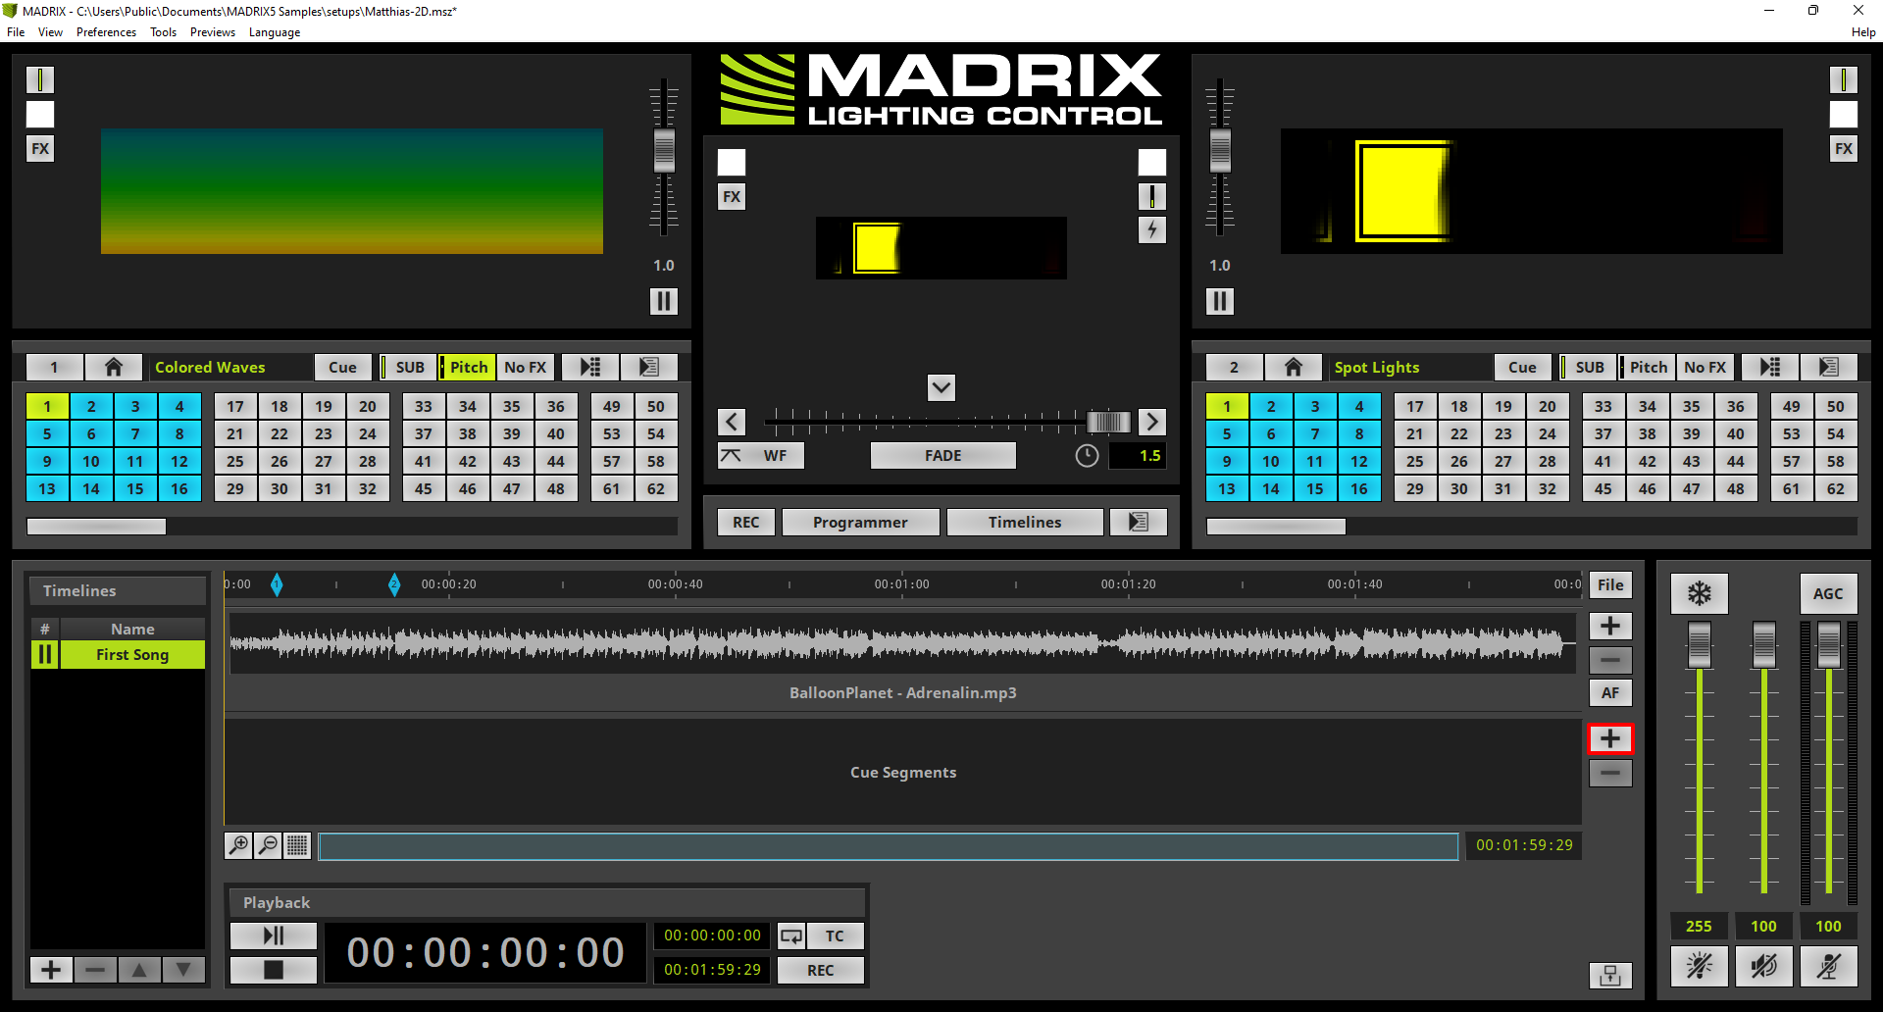This screenshot has width=1883, height=1012.
Task: Add an audio track with plus button
Action: click(1610, 626)
